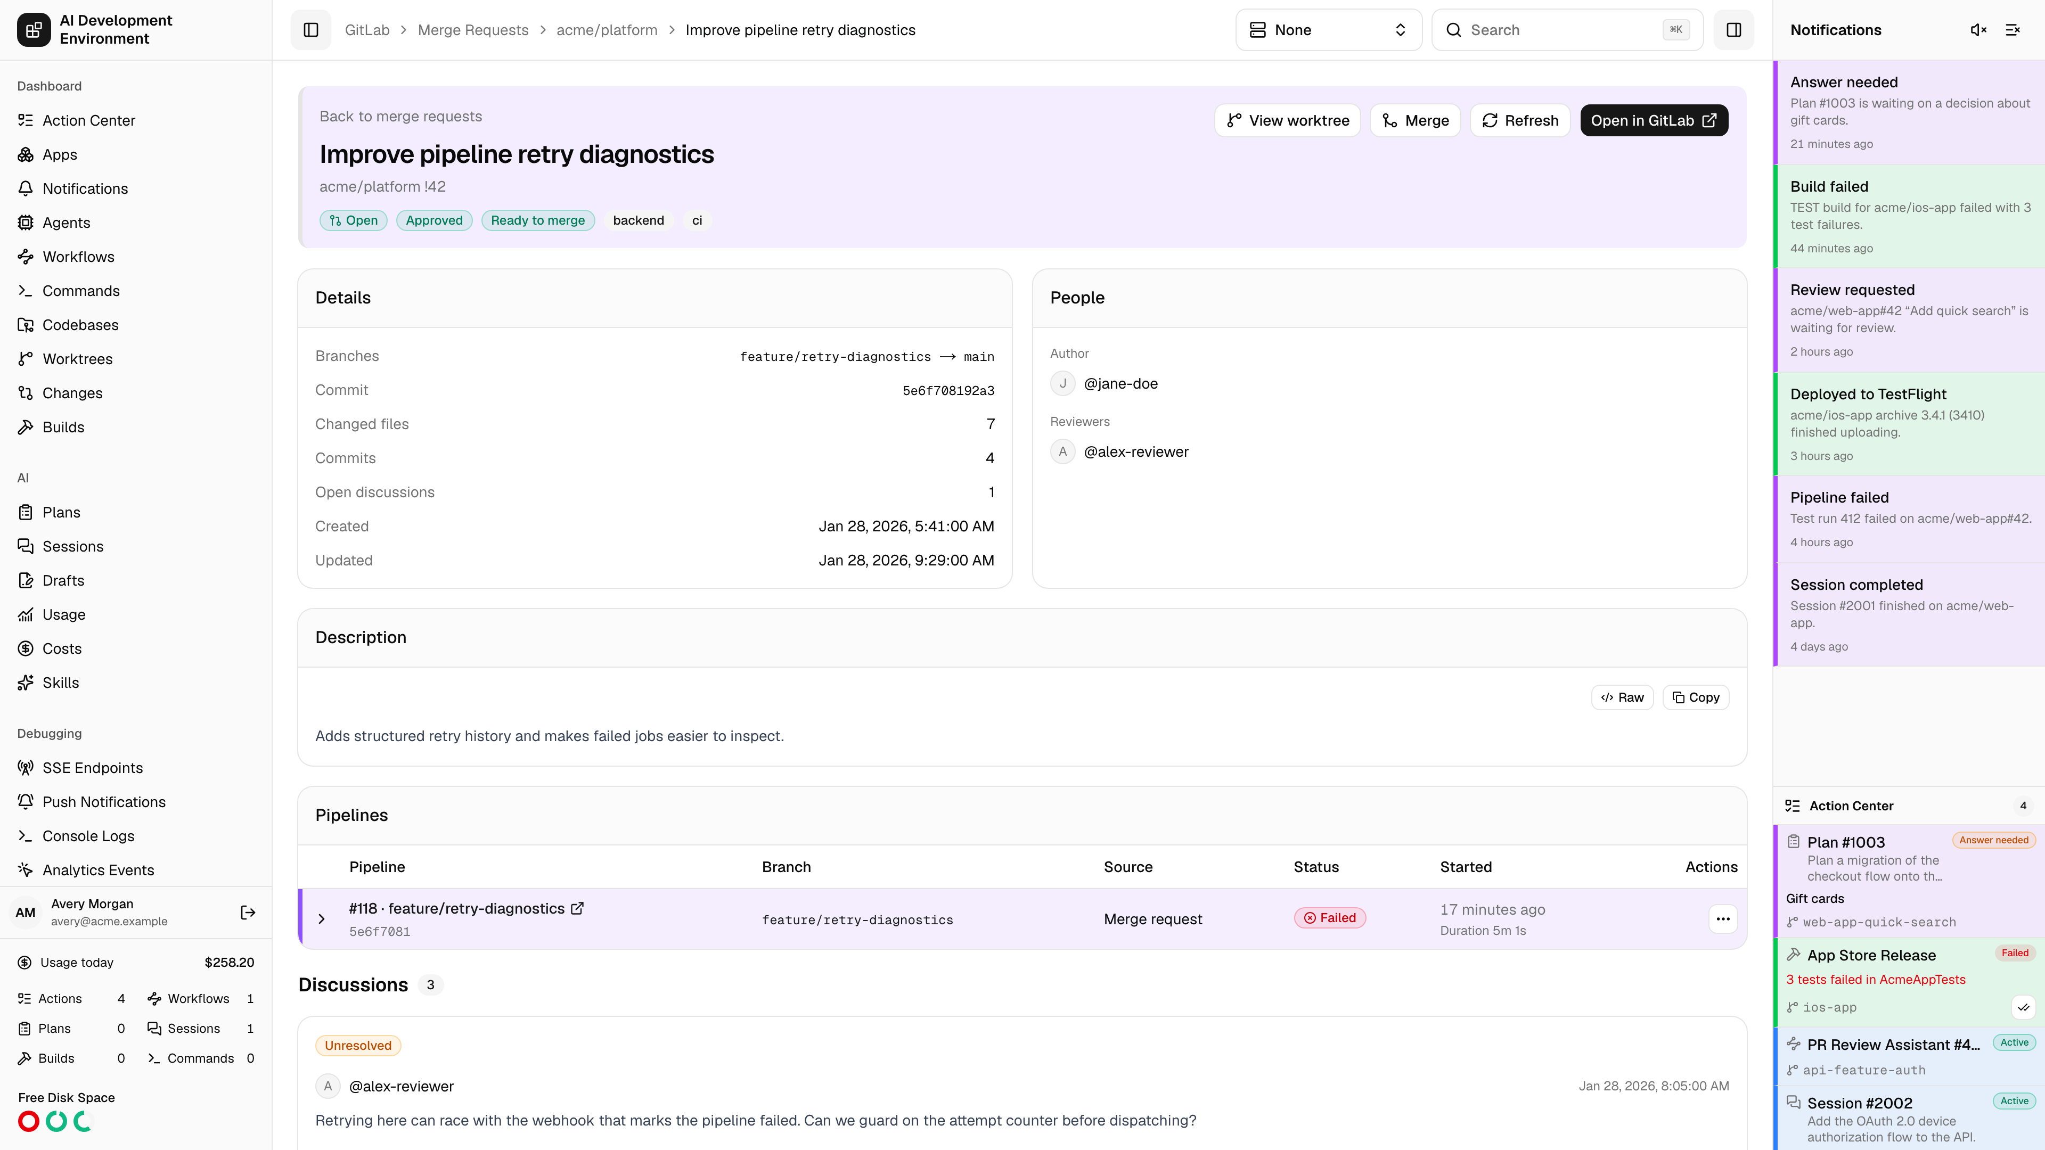Click the Worktrees branch icon
Viewport: 2045px width, 1150px height.
click(26, 359)
